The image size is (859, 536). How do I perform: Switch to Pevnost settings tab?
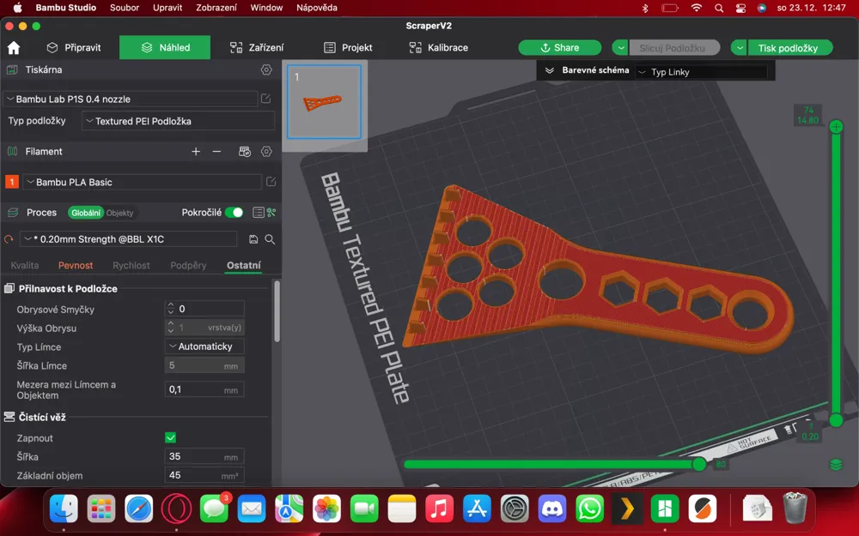click(x=76, y=265)
